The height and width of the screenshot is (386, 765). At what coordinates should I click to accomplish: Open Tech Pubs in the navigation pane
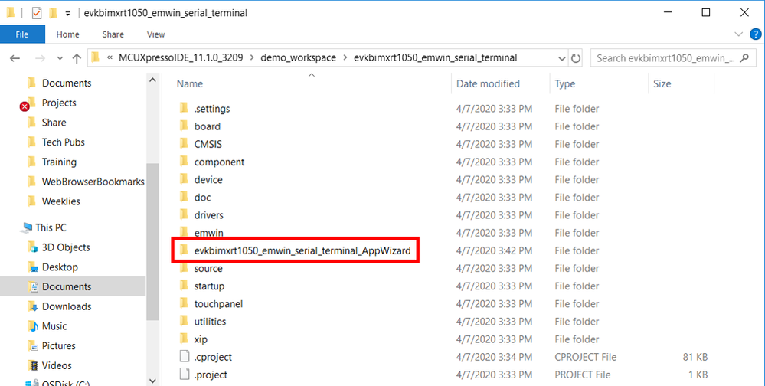[x=63, y=142]
